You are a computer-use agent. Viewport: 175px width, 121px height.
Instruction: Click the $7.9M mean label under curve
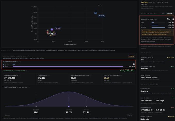(x=86, y=113)
